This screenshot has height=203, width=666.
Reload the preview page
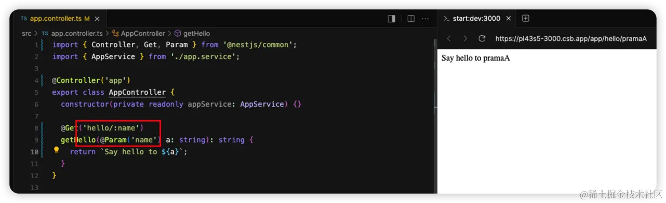coord(482,38)
